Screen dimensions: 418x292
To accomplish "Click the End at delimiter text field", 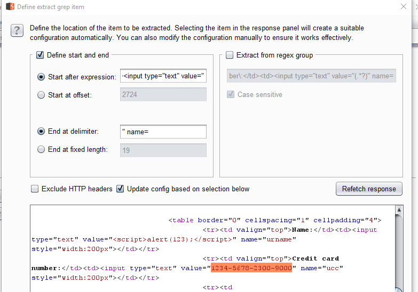I will (163, 132).
